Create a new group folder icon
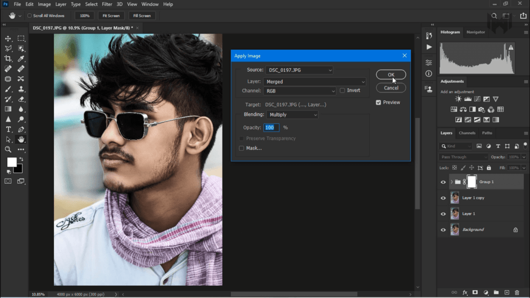Image resolution: width=530 pixels, height=298 pixels. point(496,292)
